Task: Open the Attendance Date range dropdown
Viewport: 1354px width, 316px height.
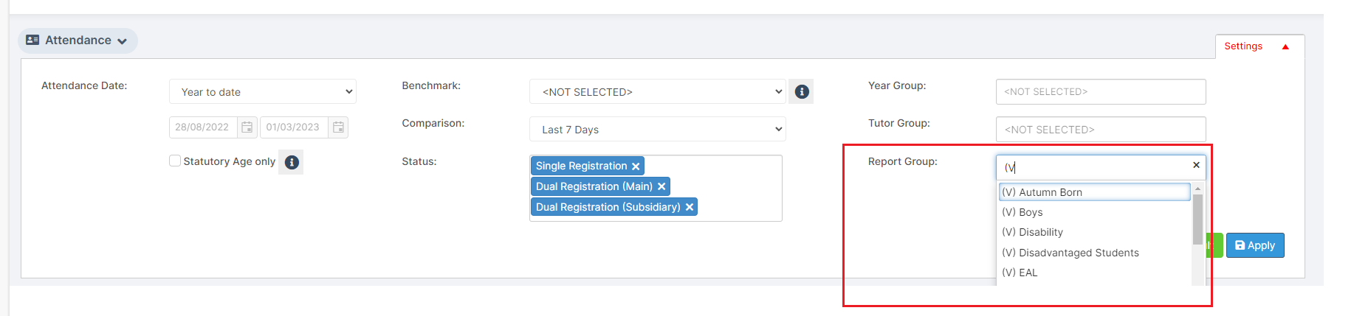Action: coord(263,92)
